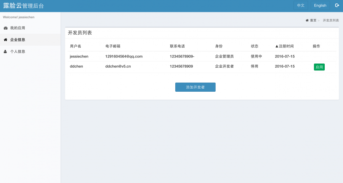
Task: Click the phone number in ddchen's row
Action: (181, 66)
